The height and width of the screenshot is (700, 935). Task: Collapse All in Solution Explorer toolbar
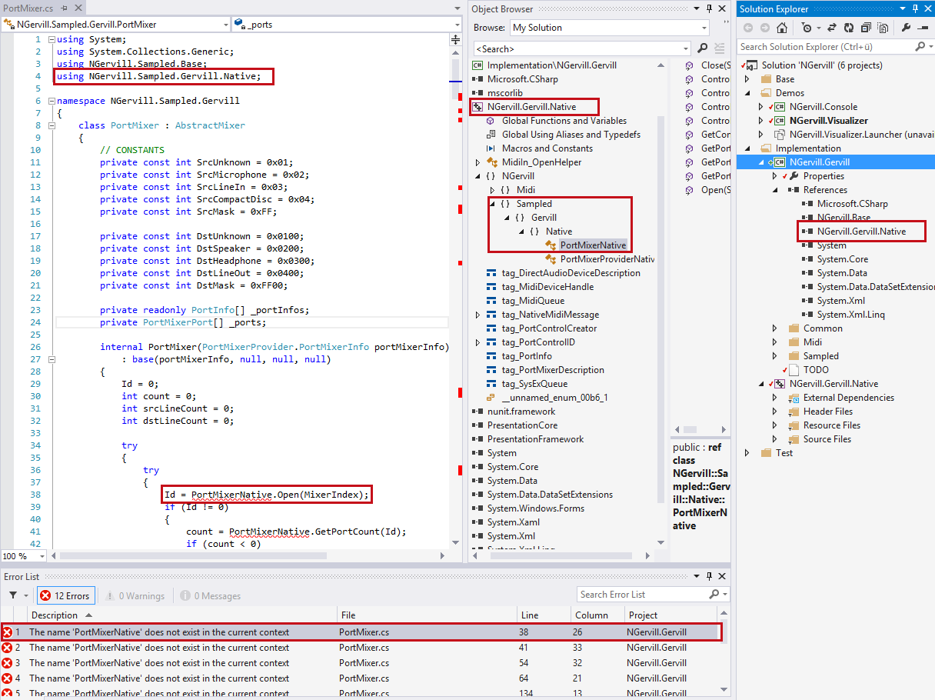(x=866, y=28)
